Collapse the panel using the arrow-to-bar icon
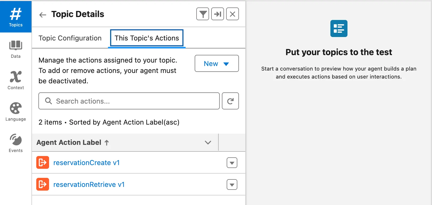Screen dimensions: 432x205 218,14
